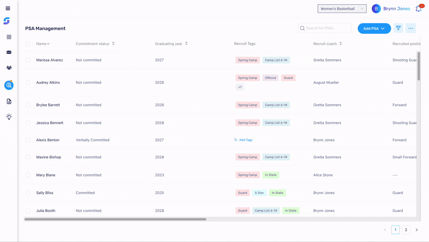Click the search magnifier icon
The height and width of the screenshot is (242, 429).
tap(302, 28)
